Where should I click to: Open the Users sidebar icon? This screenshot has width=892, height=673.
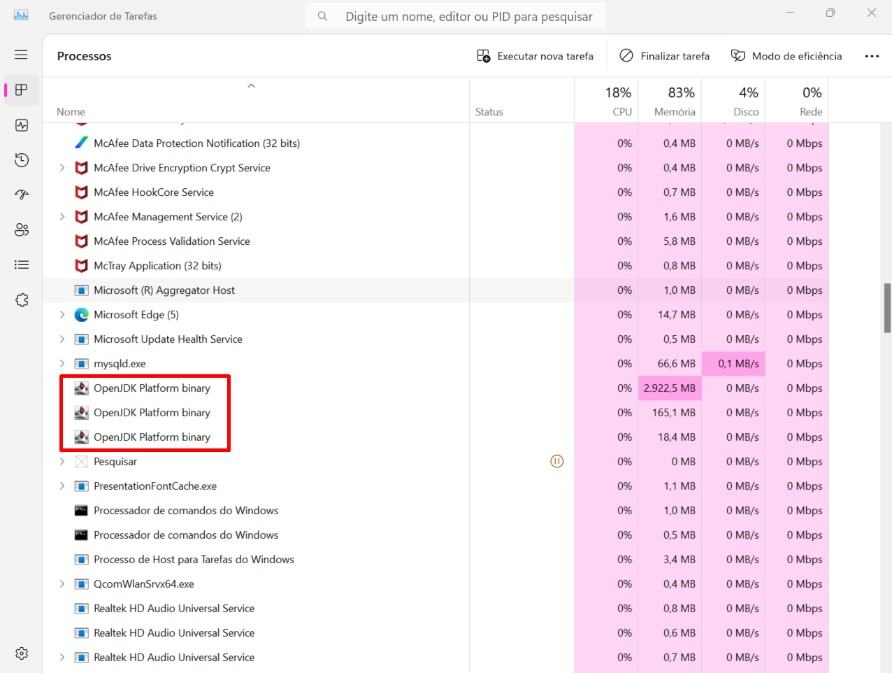coord(22,229)
